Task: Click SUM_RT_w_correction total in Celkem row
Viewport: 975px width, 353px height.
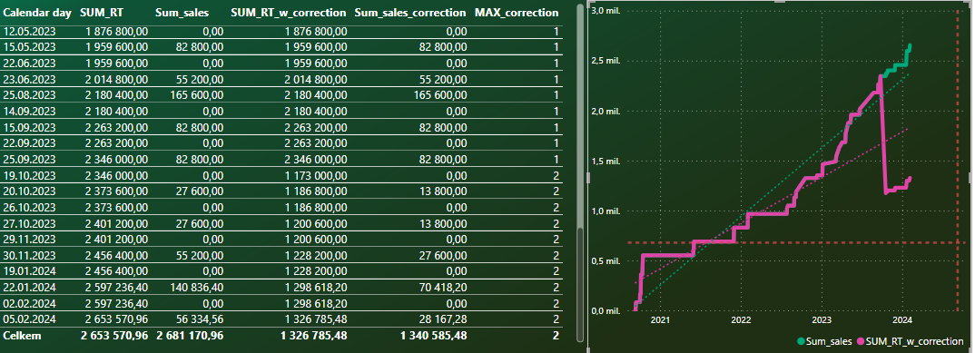Action: tap(313, 336)
